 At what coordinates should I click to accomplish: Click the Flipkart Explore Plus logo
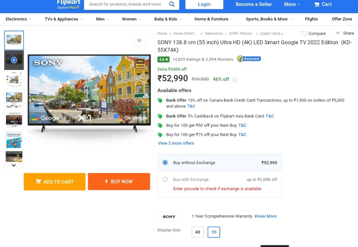tap(68, 4)
